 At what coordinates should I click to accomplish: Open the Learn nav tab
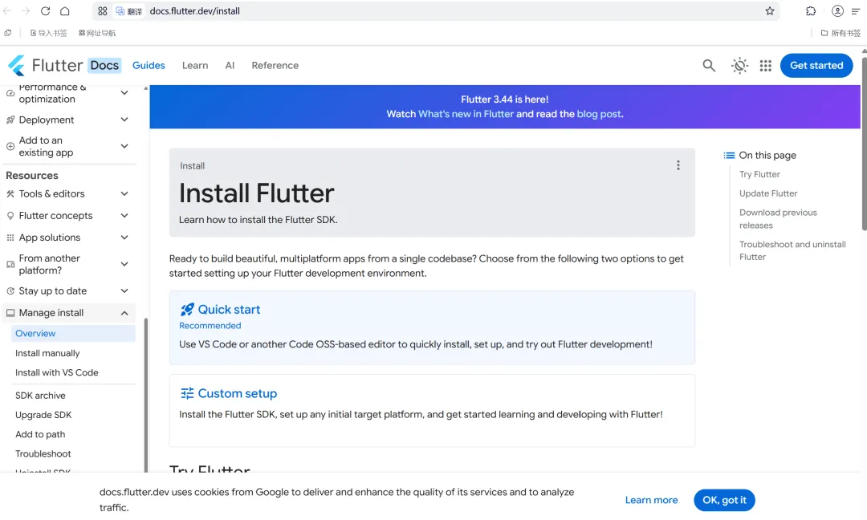click(195, 65)
